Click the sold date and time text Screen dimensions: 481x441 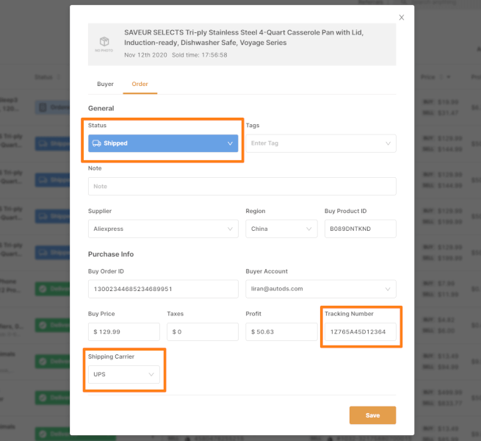(x=176, y=55)
